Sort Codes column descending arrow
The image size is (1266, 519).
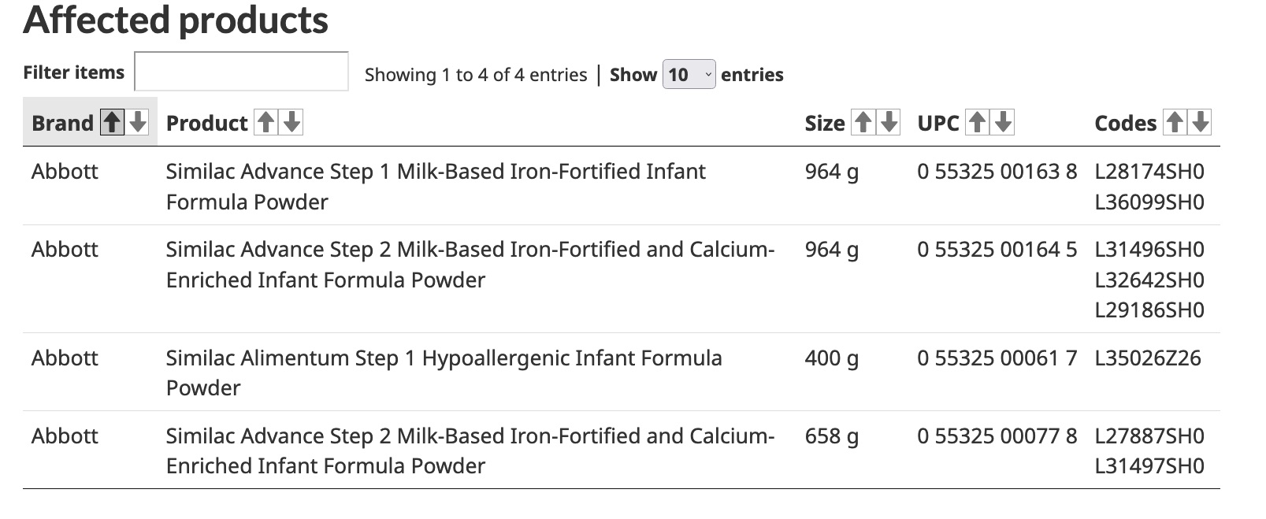click(1201, 122)
